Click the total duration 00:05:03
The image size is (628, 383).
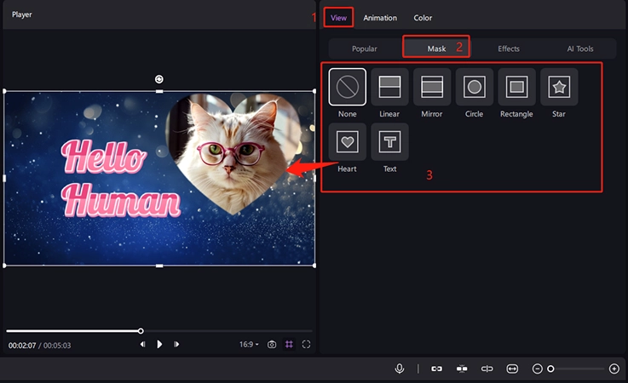tap(57, 346)
